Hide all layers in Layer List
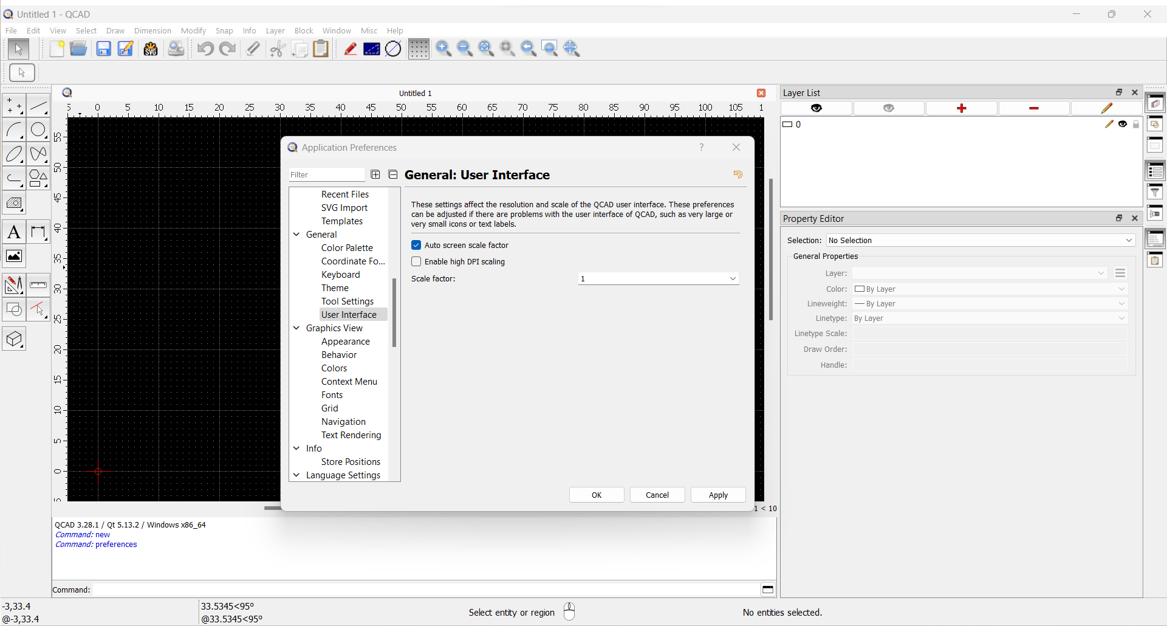1167x626 pixels. coord(889,108)
